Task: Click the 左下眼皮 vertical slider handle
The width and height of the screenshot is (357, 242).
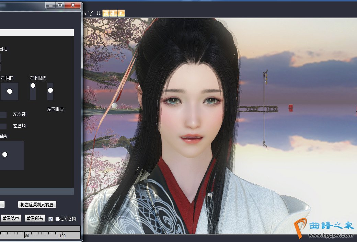Action: 50,90
